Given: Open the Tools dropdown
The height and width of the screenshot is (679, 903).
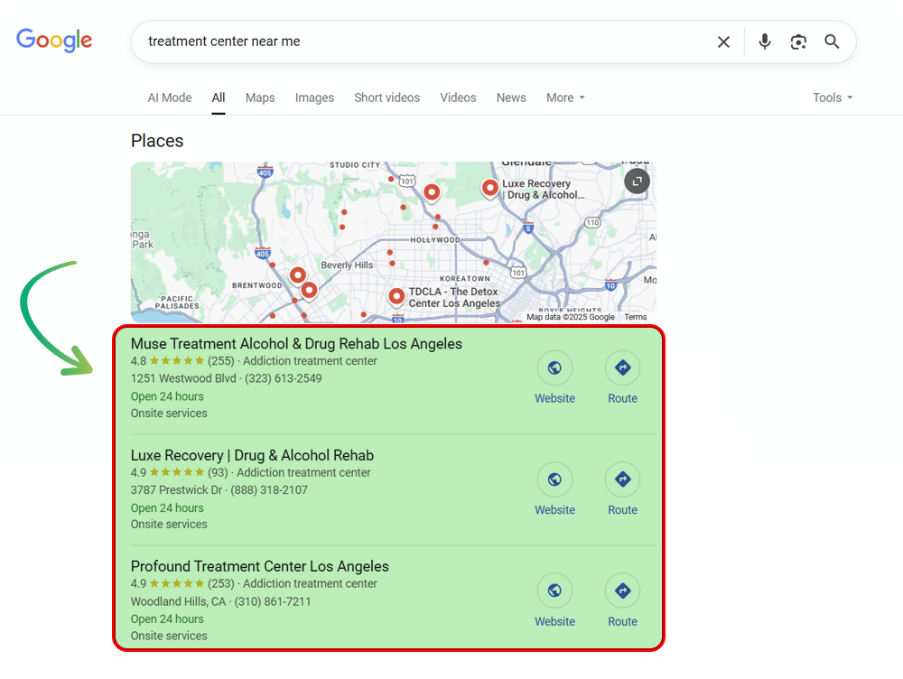Looking at the screenshot, I should tap(832, 98).
